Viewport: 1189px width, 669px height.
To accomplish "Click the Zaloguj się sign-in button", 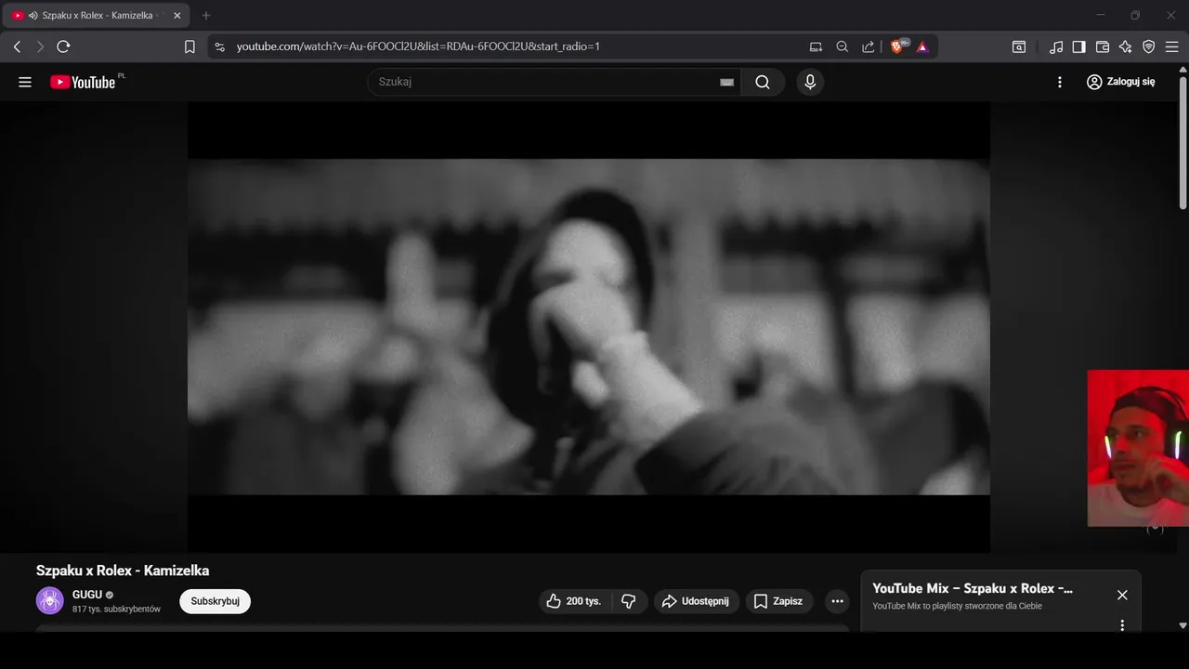I will click(1121, 82).
